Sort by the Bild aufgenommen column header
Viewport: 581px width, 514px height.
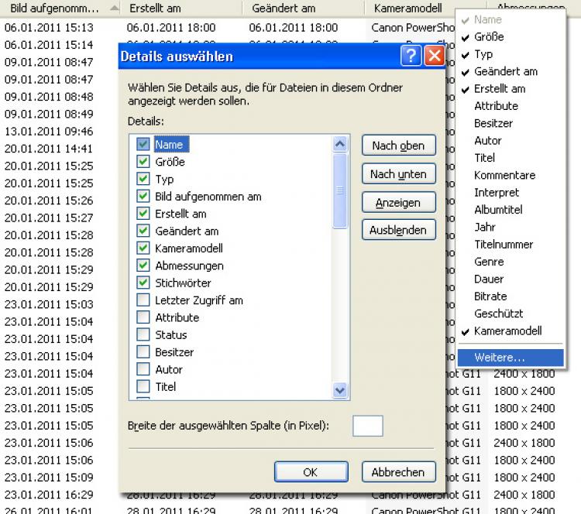click(x=54, y=9)
